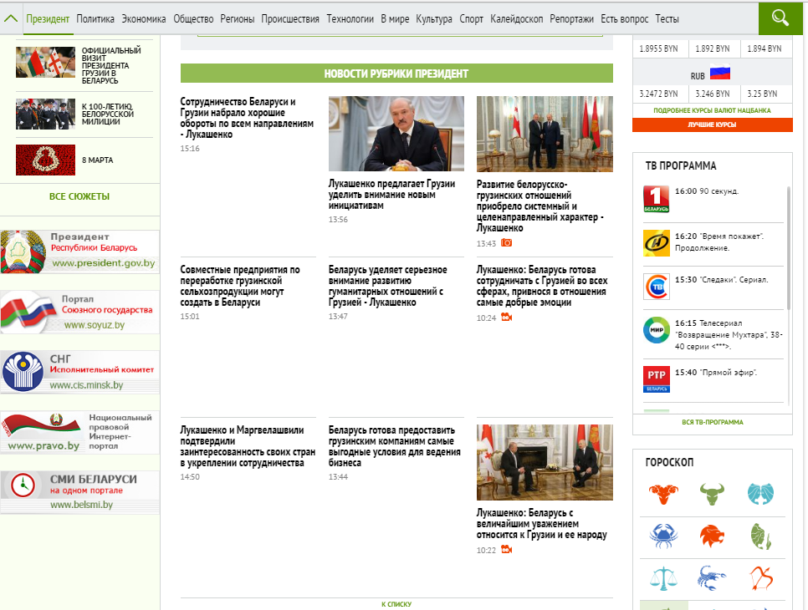Open the Технологии menu section
The width and height of the screenshot is (808, 610).
(x=350, y=18)
